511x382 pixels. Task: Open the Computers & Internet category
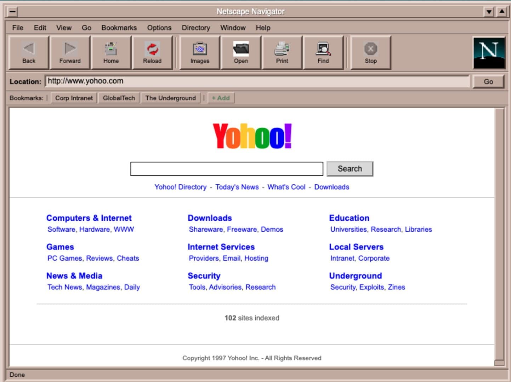(89, 218)
